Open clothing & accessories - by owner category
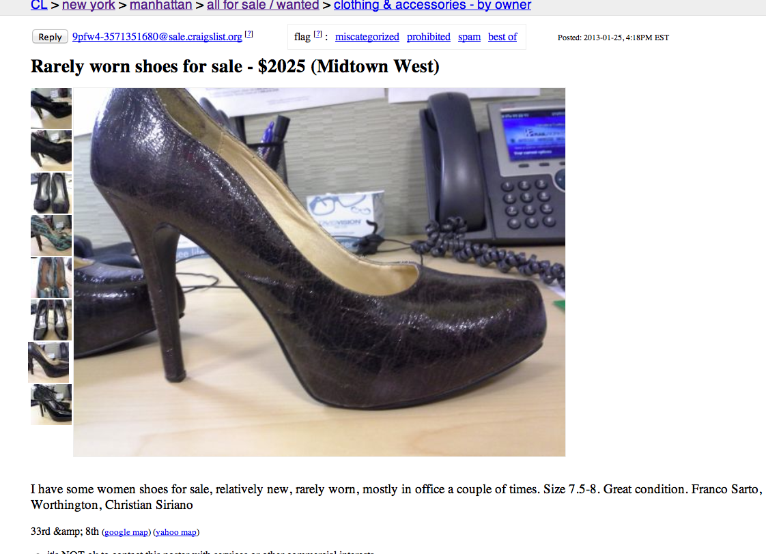The image size is (766, 554). [432, 5]
